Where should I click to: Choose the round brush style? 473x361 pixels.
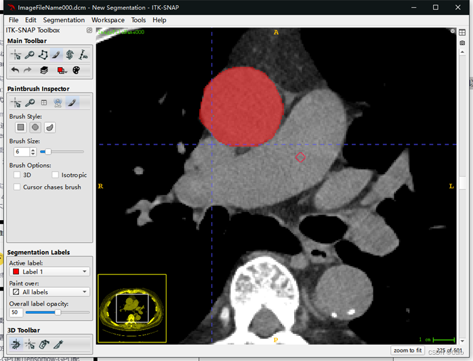click(x=35, y=128)
